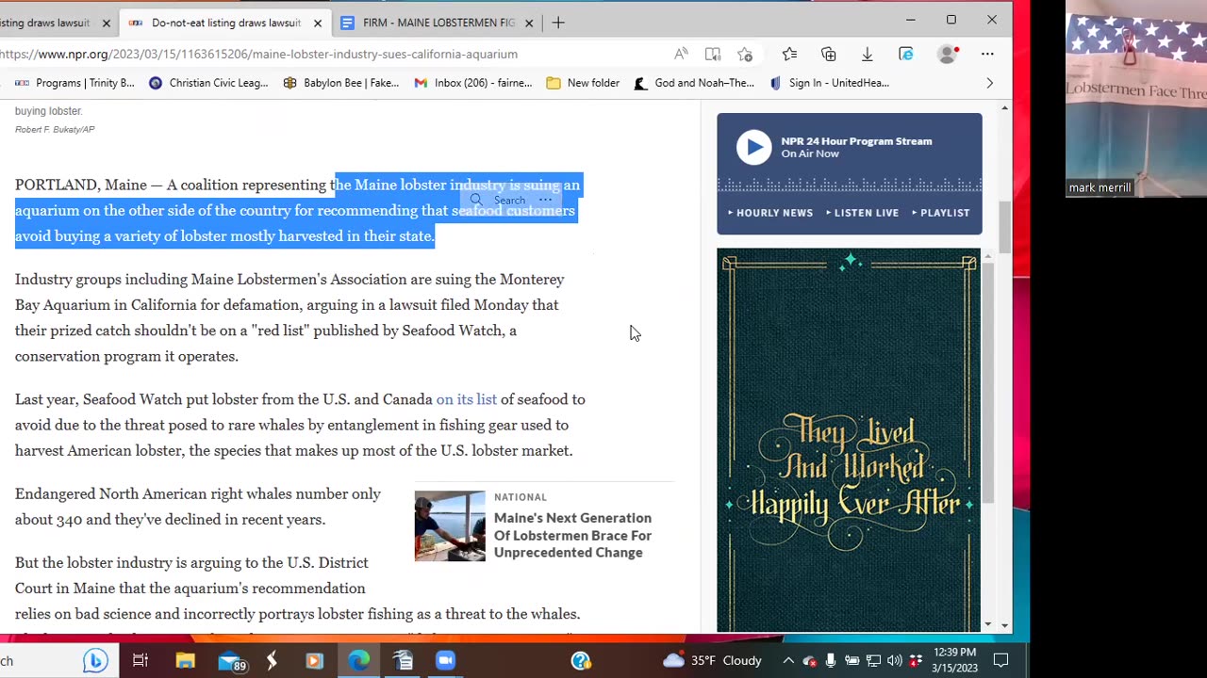Open Edge Settings and more menu

click(987, 54)
